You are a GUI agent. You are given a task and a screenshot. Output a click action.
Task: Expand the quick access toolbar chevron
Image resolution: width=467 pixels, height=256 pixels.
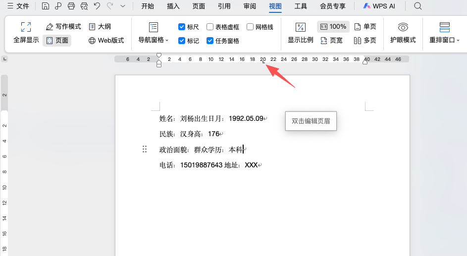[x=123, y=6]
